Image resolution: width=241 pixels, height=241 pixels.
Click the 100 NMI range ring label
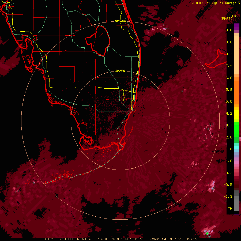coord(120,21)
